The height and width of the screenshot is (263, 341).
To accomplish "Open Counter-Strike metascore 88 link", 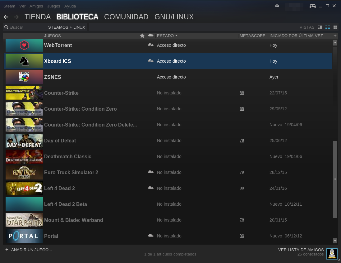I will [x=242, y=93].
